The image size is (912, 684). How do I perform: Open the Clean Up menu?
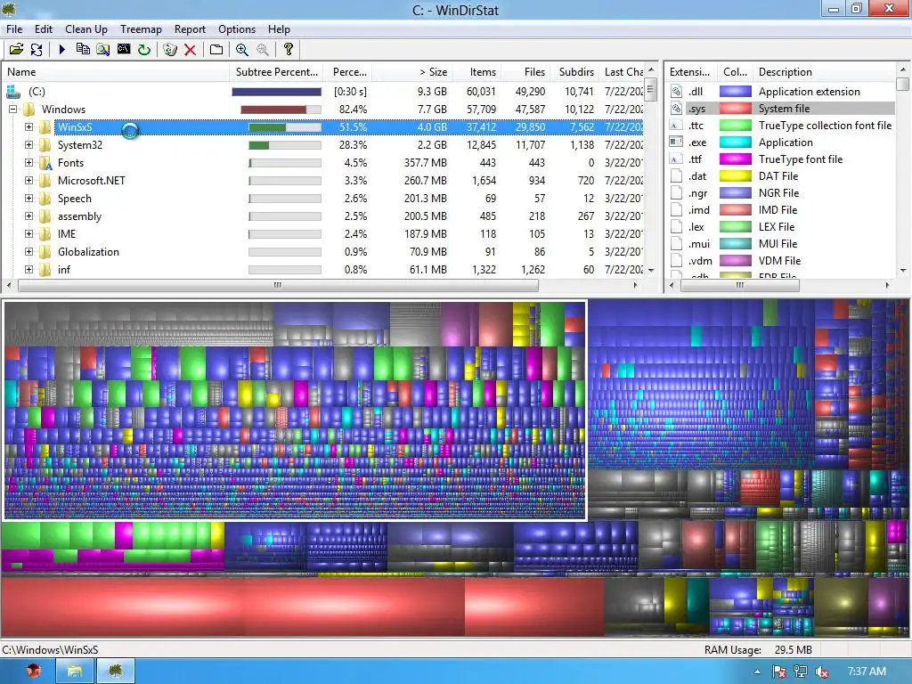(86, 29)
